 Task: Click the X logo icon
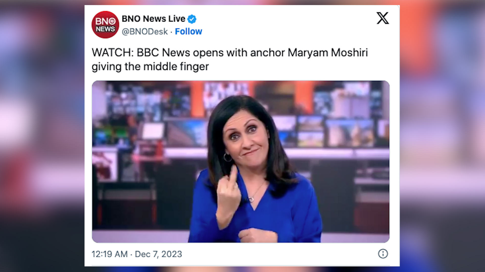[383, 18]
